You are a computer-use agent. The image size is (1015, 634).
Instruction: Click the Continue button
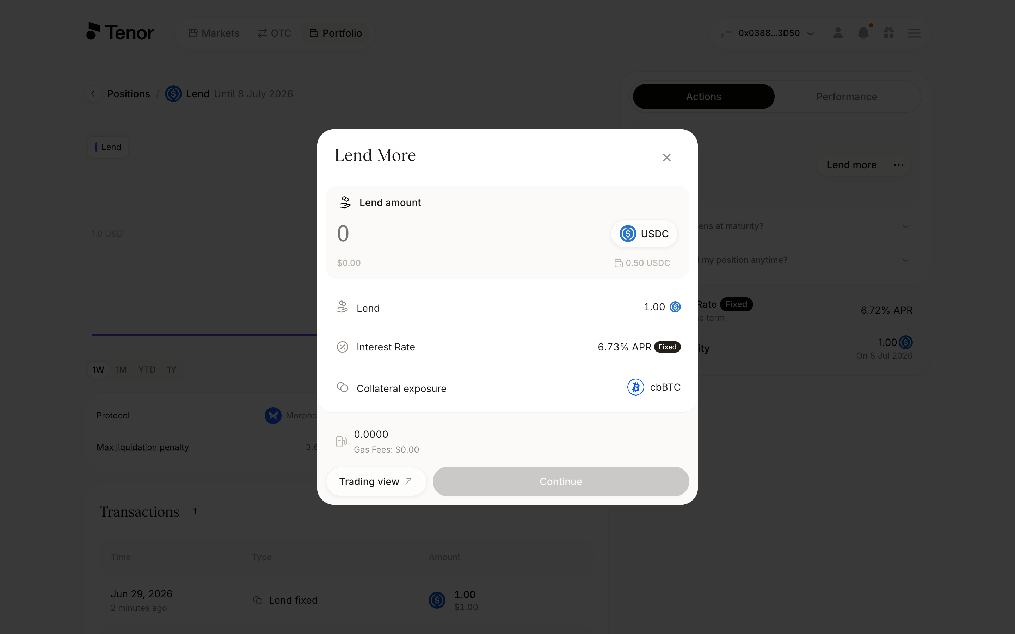tap(560, 481)
